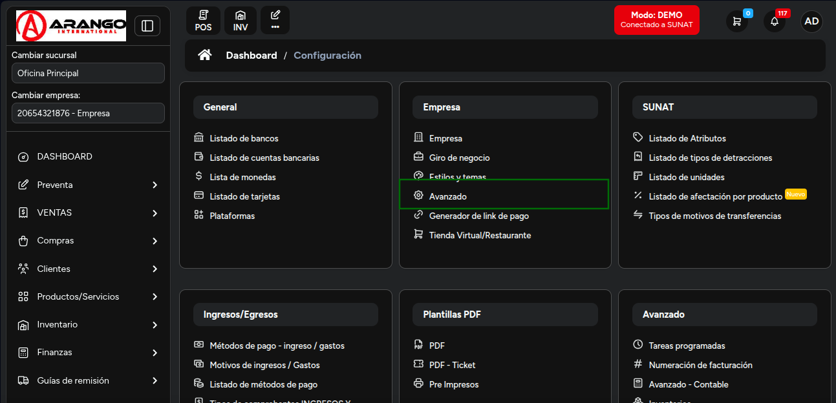Go to Dashboard in the breadcrumb

click(252, 56)
